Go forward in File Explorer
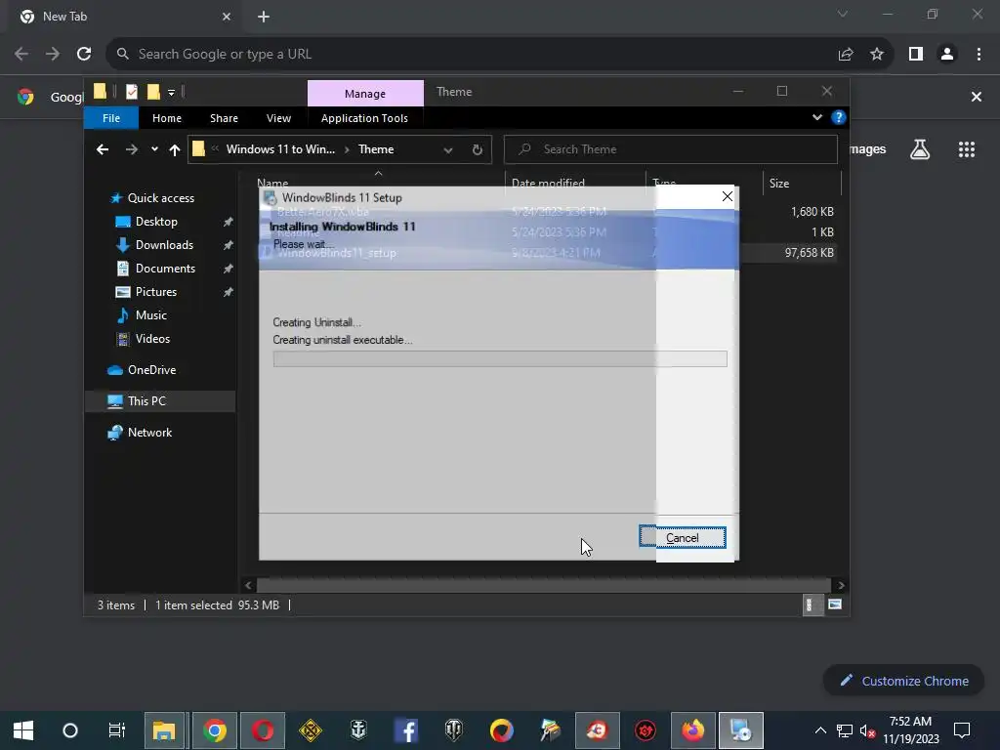 pyautogui.click(x=132, y=149)
